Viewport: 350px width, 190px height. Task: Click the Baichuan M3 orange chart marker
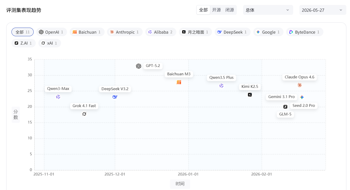pyautogui.click(x=179, y=82)
